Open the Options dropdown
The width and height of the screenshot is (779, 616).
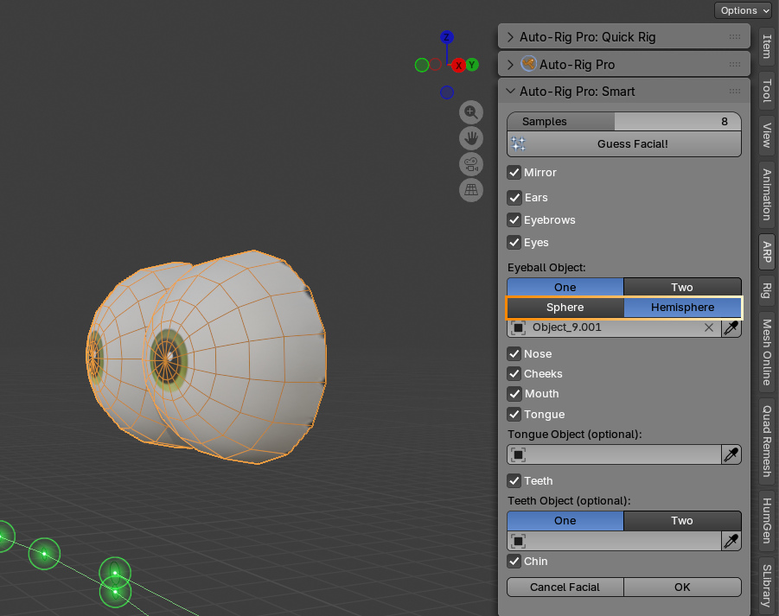(x=744, y=10)
